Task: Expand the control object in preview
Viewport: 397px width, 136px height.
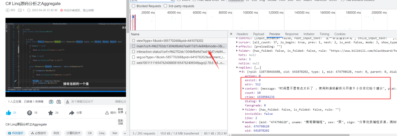Action: point(237,38)
